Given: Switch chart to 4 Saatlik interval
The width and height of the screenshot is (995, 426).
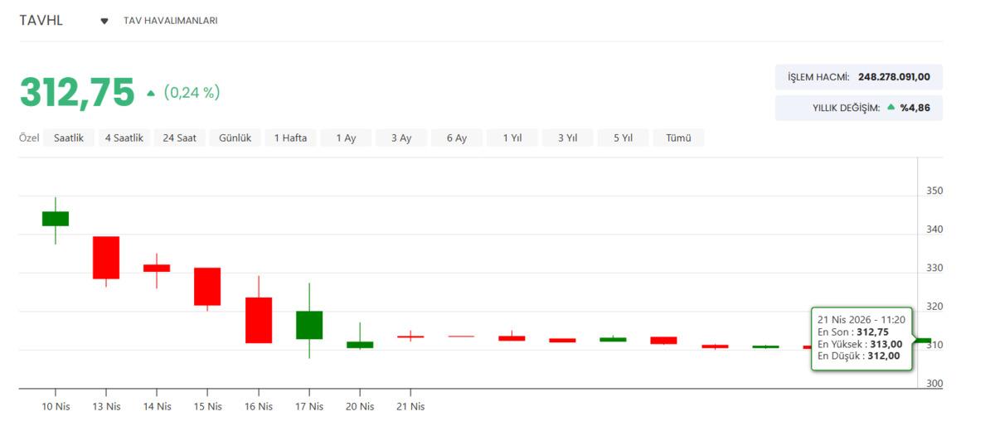Looking at the screenshot, I should (124, 138).
